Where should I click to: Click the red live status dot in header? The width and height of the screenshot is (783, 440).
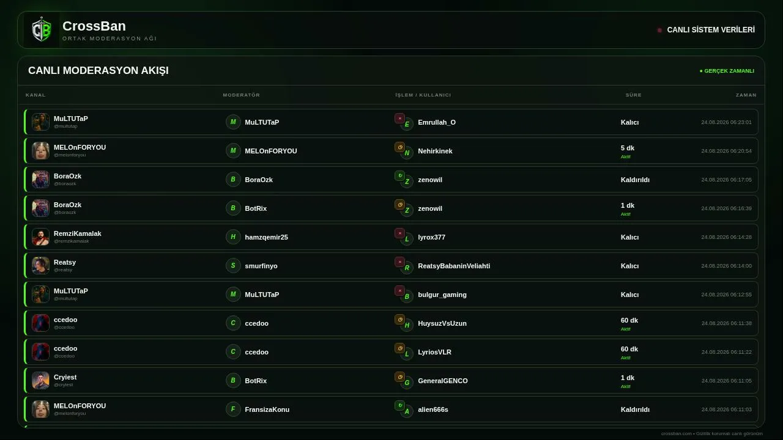point(659,30)
